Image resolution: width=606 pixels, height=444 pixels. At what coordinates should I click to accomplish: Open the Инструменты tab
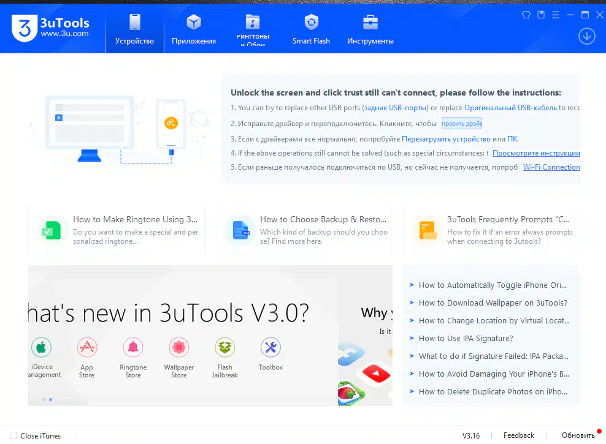click(370, 29)
